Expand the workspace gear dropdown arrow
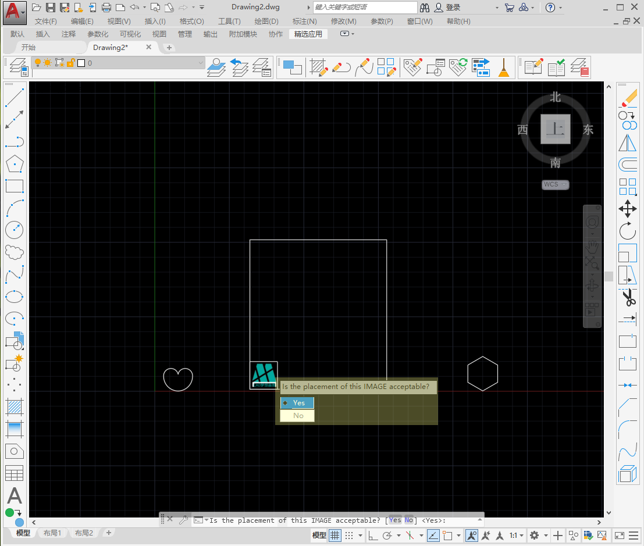The width and height of the screenshot is (644, 546). (545, 536)
